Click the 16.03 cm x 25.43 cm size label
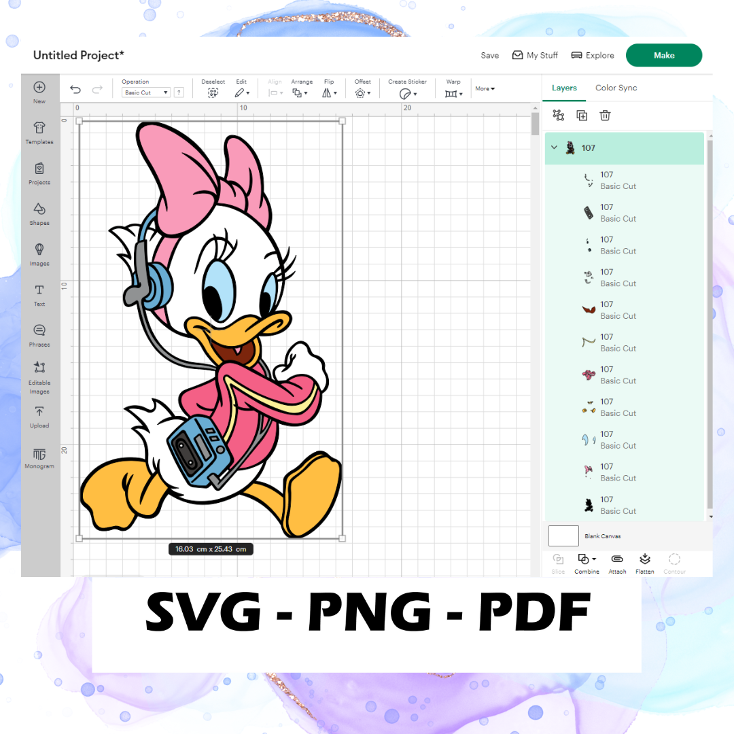Screen dimensions: 734x734 (x=211, y=549)
